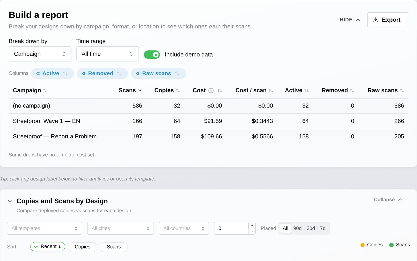Click the sort arrows beside Removed table header

352,91
